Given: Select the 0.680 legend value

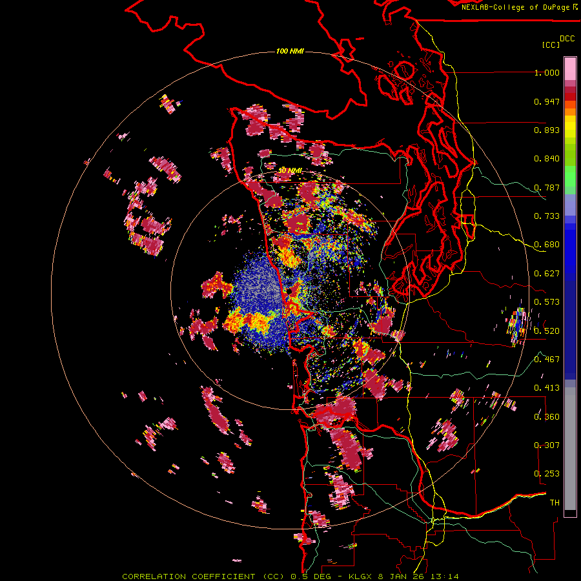Looking at the screenshot, I should point(547,245).
